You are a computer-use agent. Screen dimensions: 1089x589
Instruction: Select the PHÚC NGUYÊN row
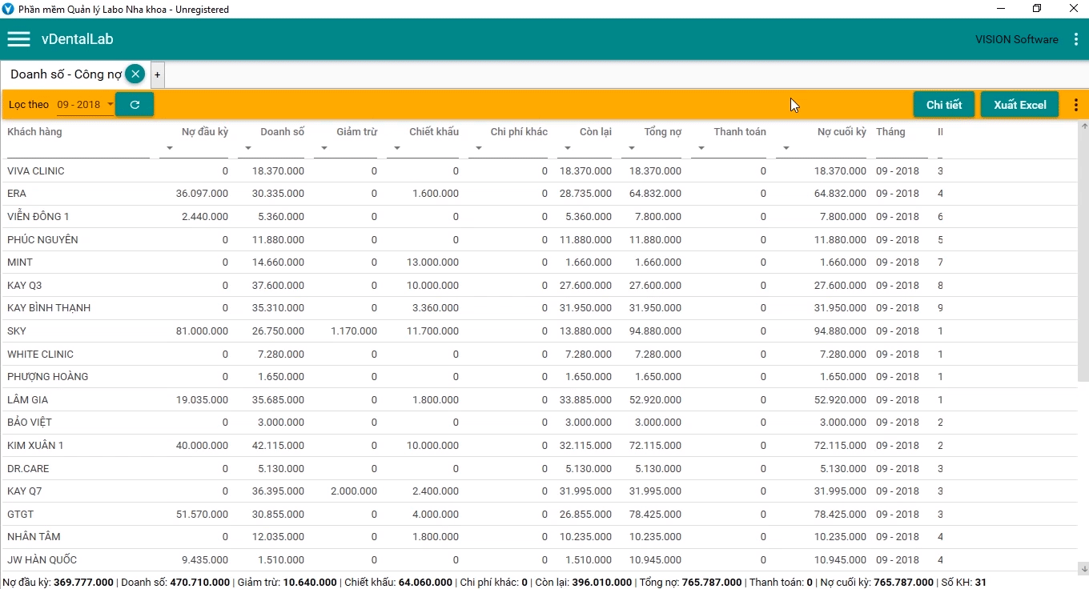pos(540,240)
